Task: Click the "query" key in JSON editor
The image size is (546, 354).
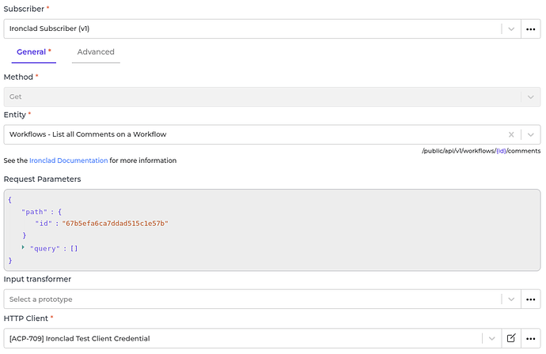Action: pyautogui.click(x=45, y=249)
